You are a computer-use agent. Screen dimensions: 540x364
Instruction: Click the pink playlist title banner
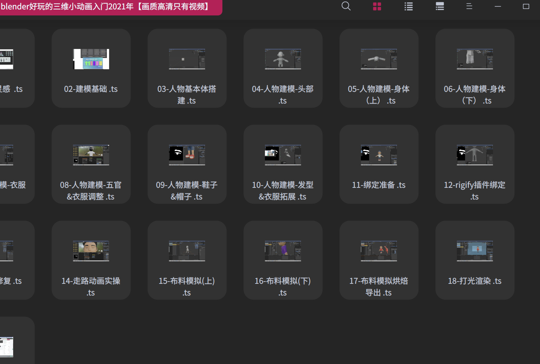[111, 6]
